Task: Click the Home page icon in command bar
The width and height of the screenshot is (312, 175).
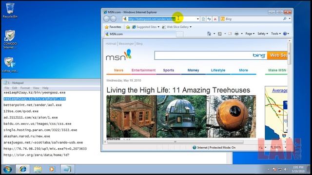Action: click(209, 34)
